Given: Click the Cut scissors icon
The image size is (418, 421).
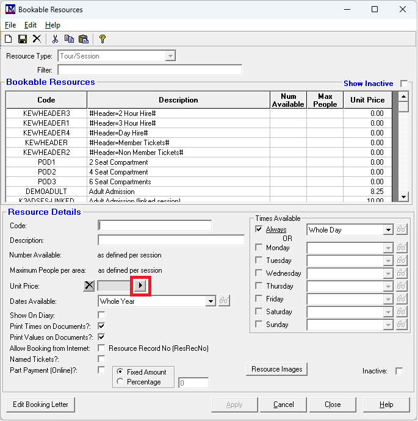Looking at the screenshot, I should pos(55,39).
